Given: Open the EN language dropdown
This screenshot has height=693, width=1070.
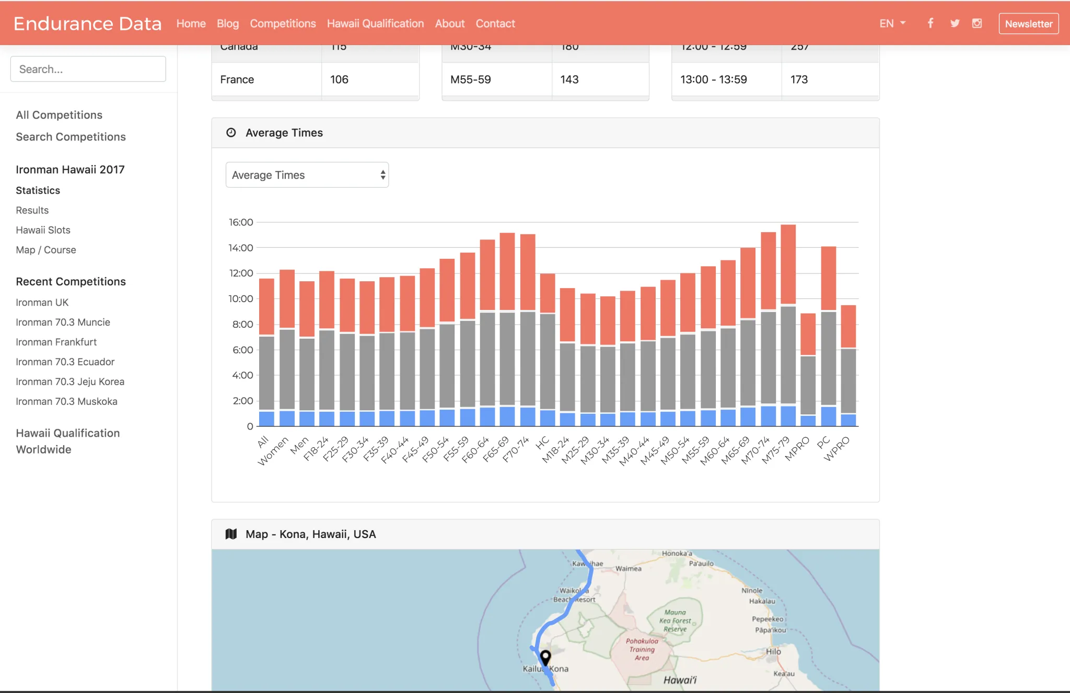Looking at the screenshot, I should click(x=892, y=23).
